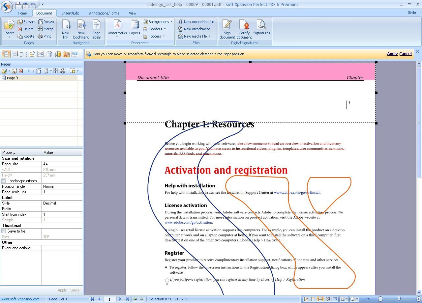This screenshot has height=303, width=422.
Task: Open the www.soft-xpansion.com link
Action: pyautogui.click(x=21, y=299)
